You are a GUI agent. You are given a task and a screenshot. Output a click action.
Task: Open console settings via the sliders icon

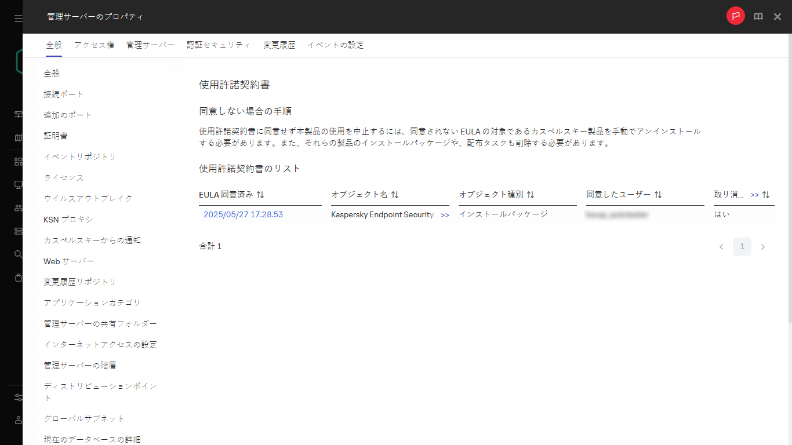tap(17, 397)
